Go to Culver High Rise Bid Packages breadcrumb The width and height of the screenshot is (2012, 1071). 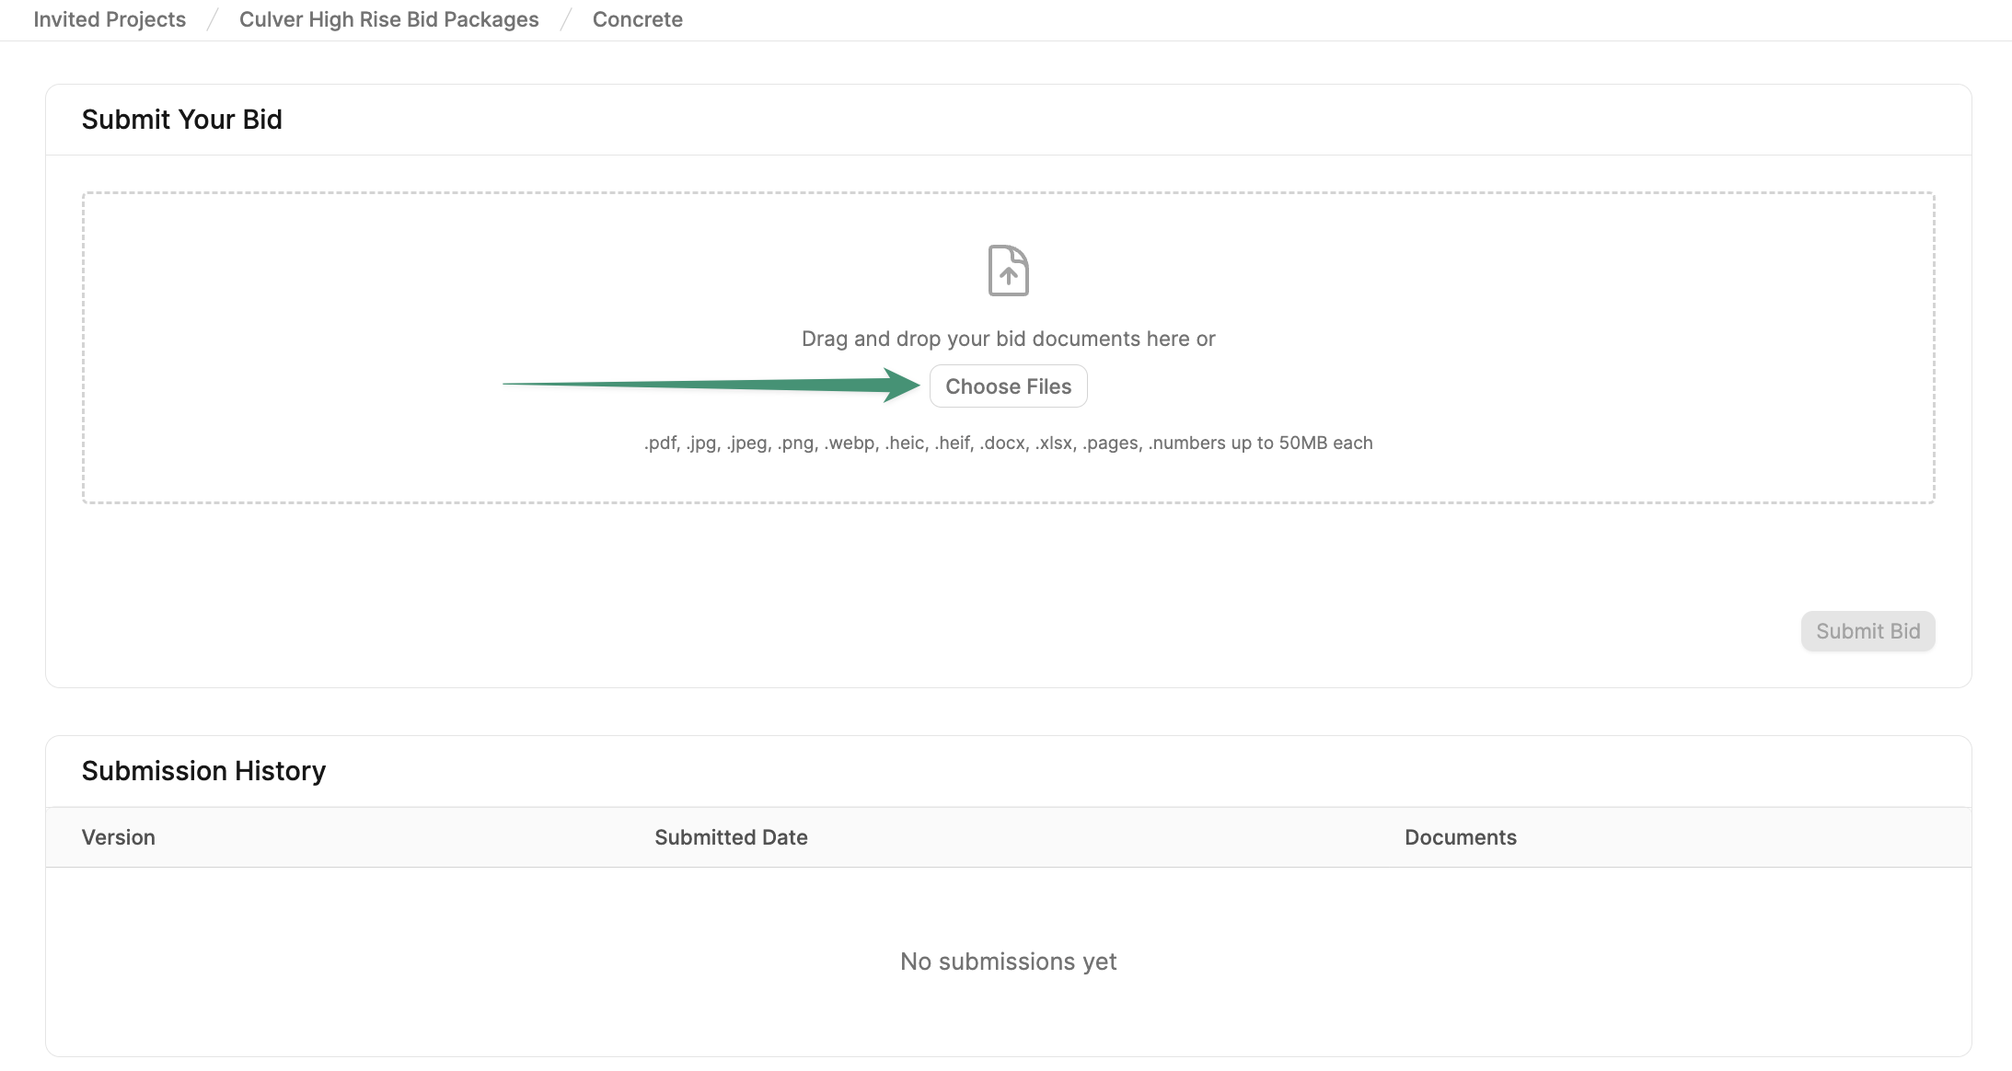pos(388,19)
